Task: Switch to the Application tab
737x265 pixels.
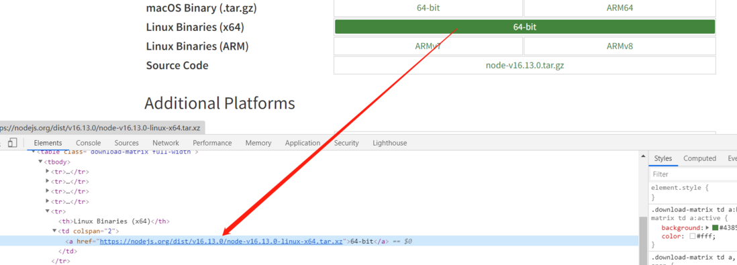Action: tap(302, 143)
